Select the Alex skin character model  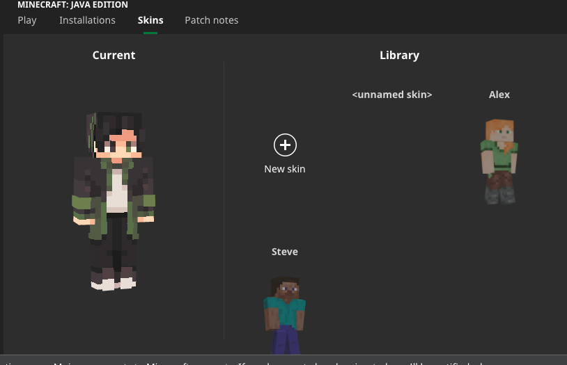tap(499, 161)
